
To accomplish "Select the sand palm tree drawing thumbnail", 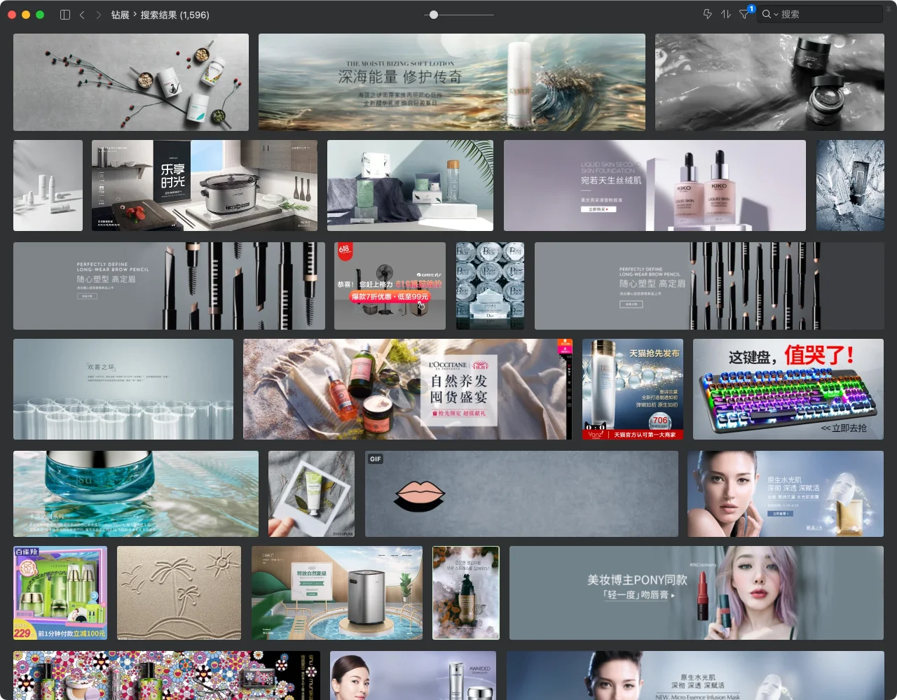I will [179, 593].
